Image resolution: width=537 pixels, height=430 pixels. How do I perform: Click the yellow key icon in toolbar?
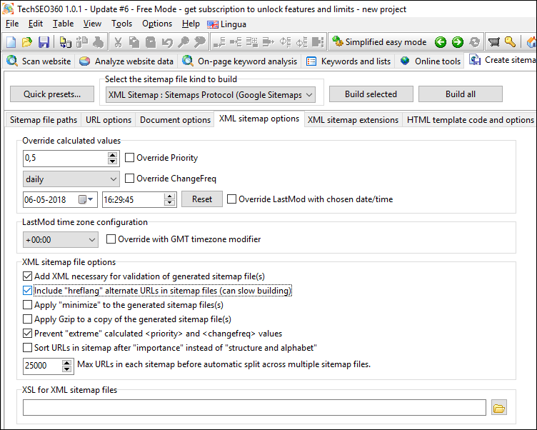(x=510, y=42)
